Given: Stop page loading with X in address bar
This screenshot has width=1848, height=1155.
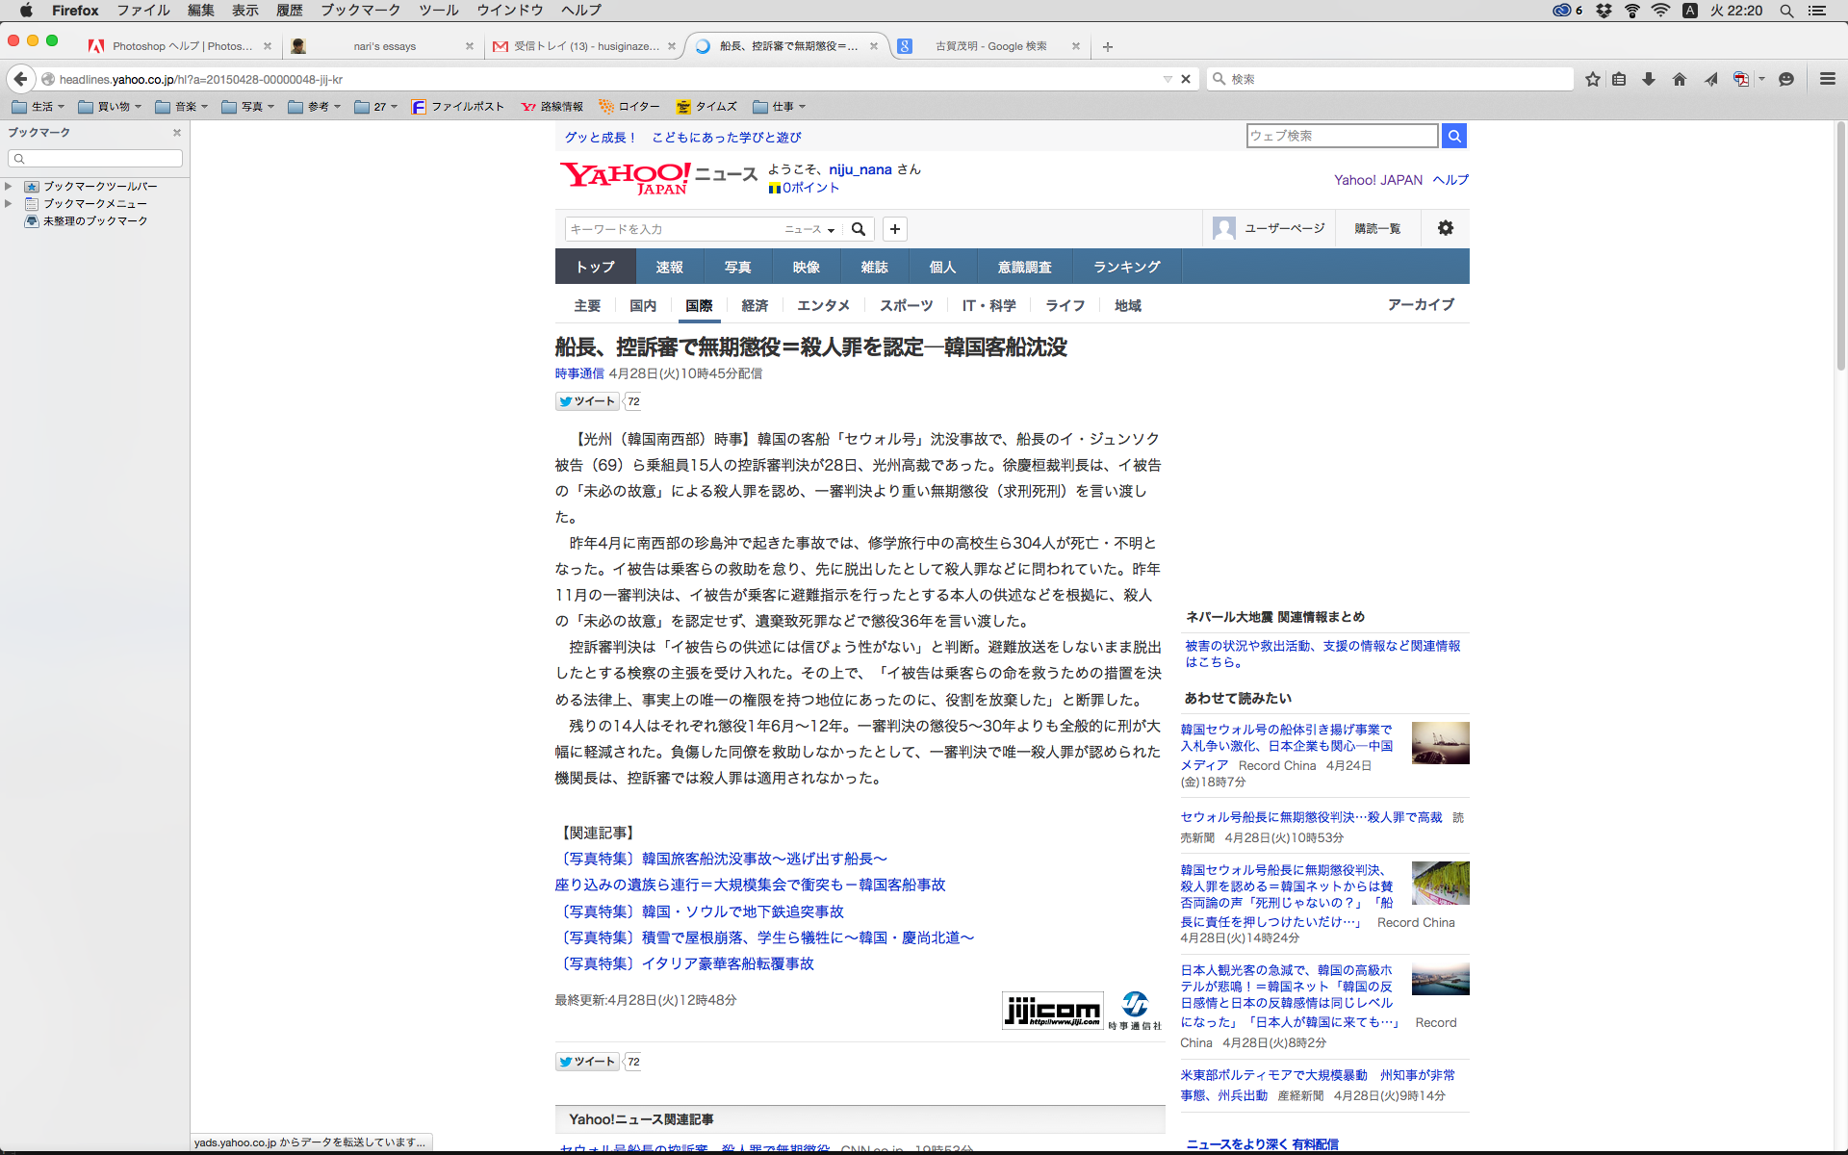Looking at the screenshot, I should tap(1186, 79).
